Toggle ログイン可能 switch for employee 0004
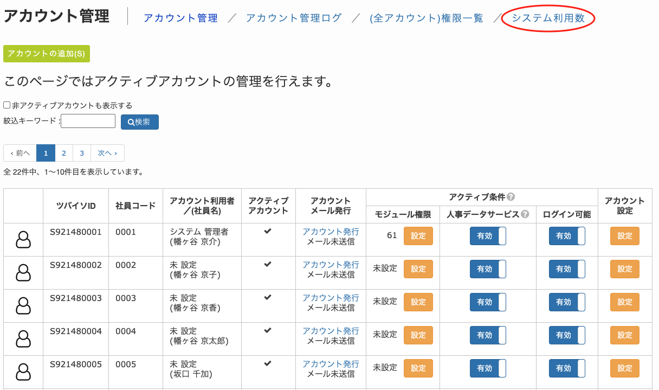659x390 pixels. point(567,335)
